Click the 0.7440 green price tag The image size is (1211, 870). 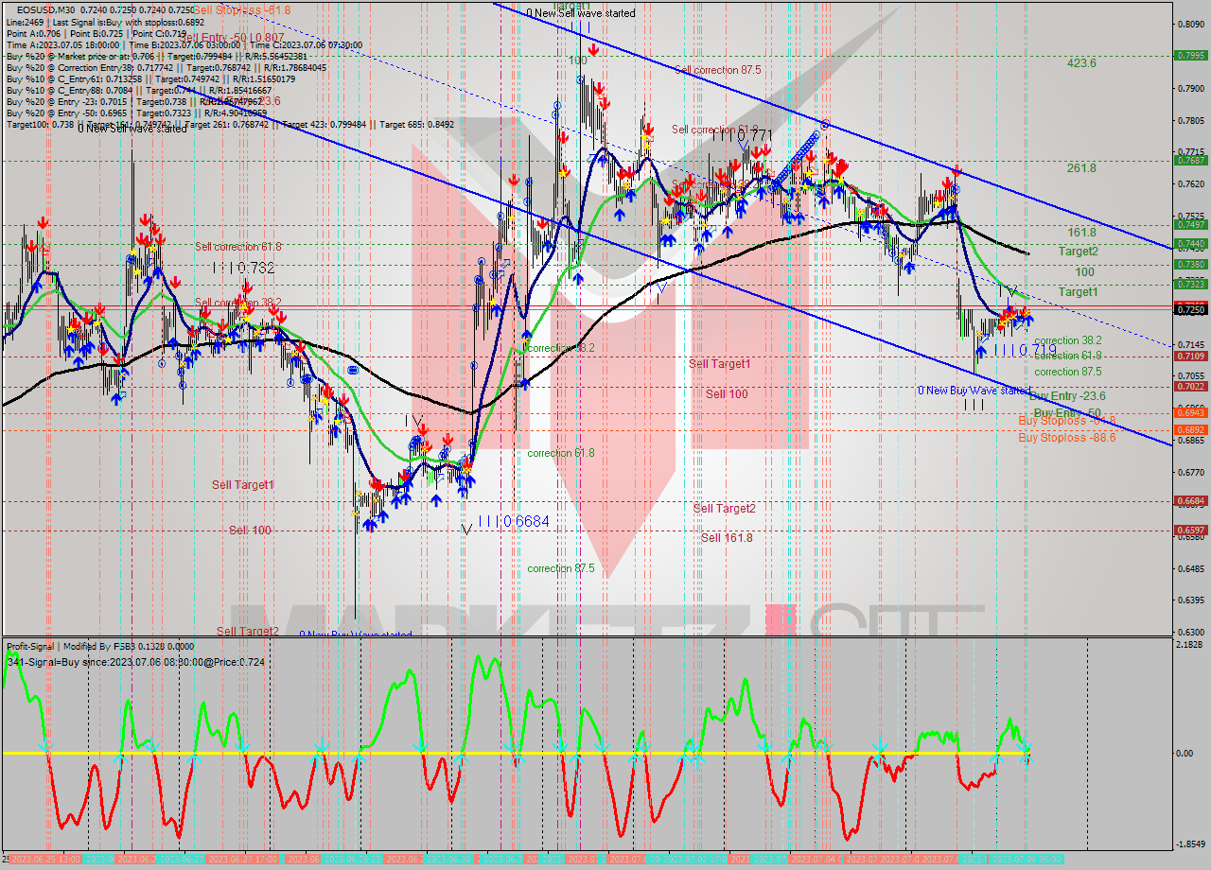(x=1189, y=244)
